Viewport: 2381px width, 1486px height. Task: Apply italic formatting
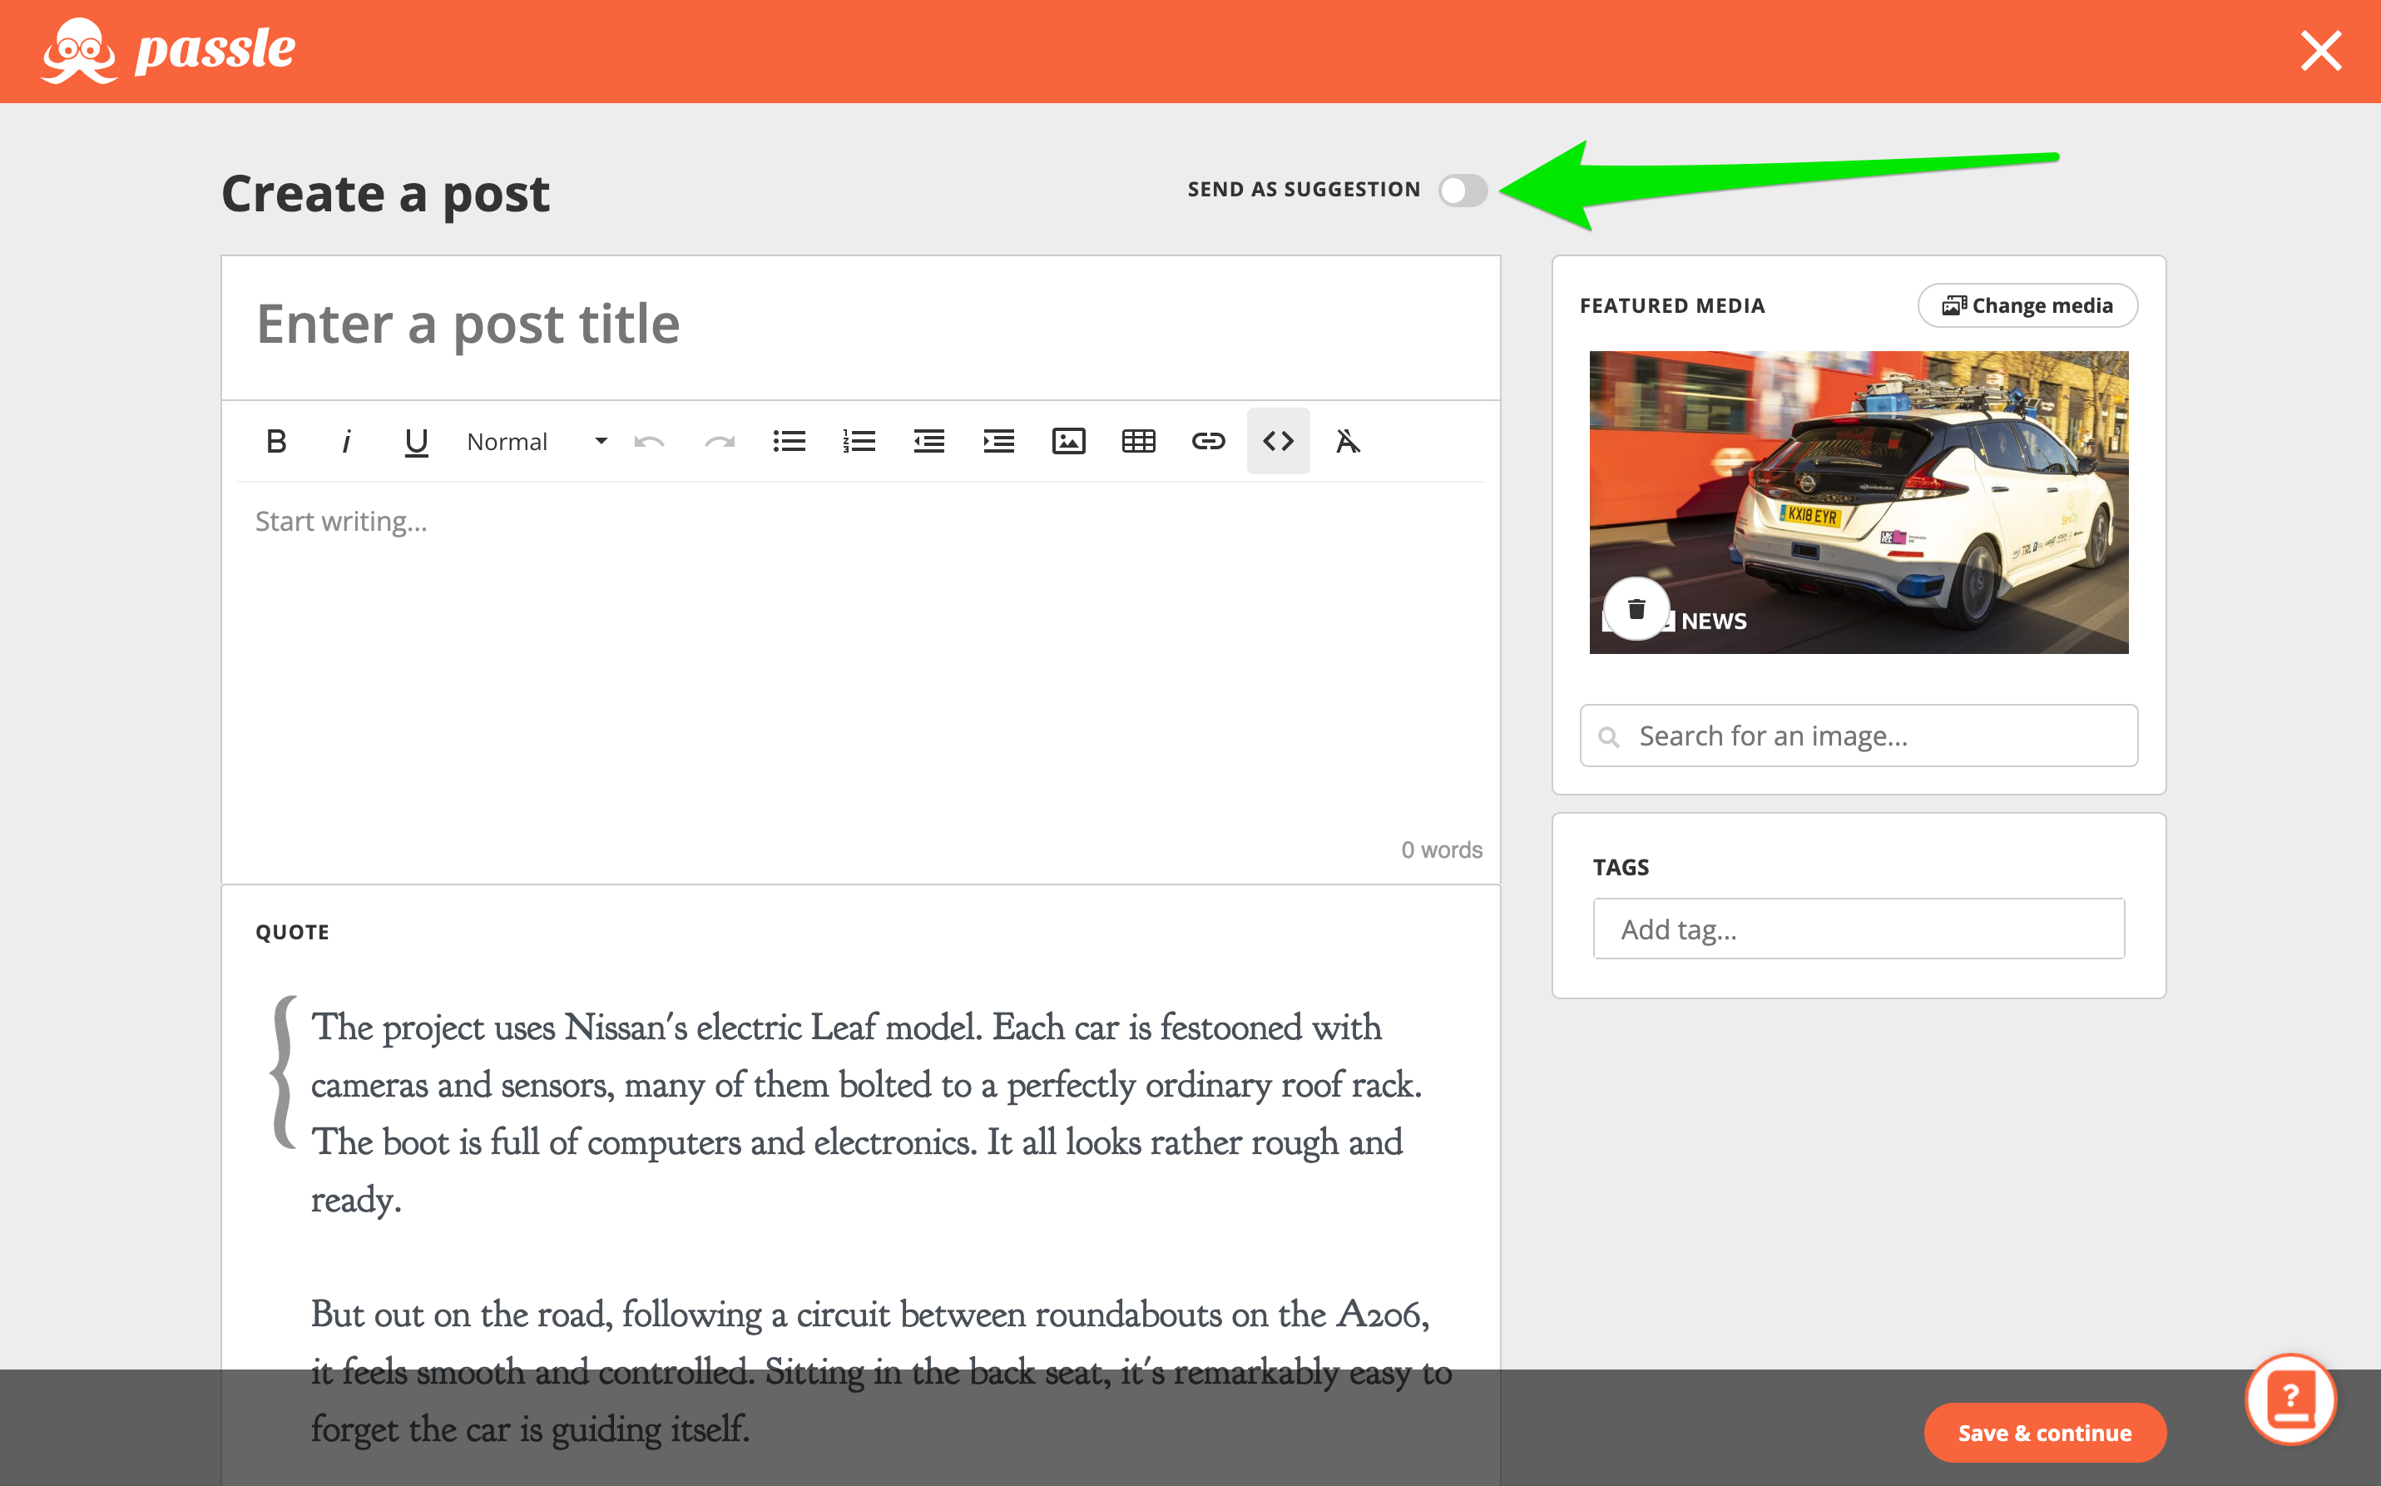point(346,441)
